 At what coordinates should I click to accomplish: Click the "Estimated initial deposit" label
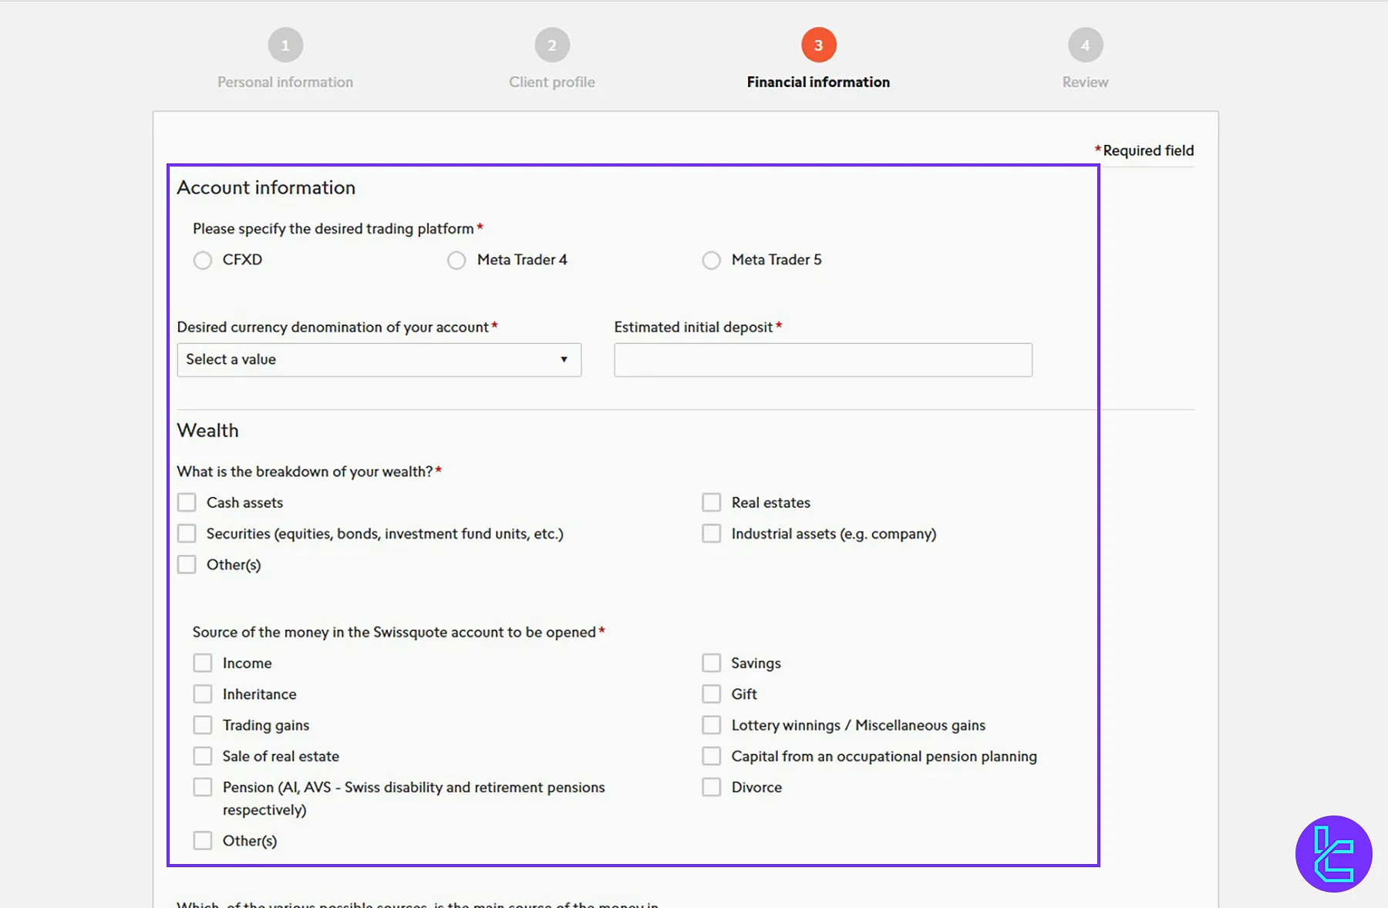(693, 327)
